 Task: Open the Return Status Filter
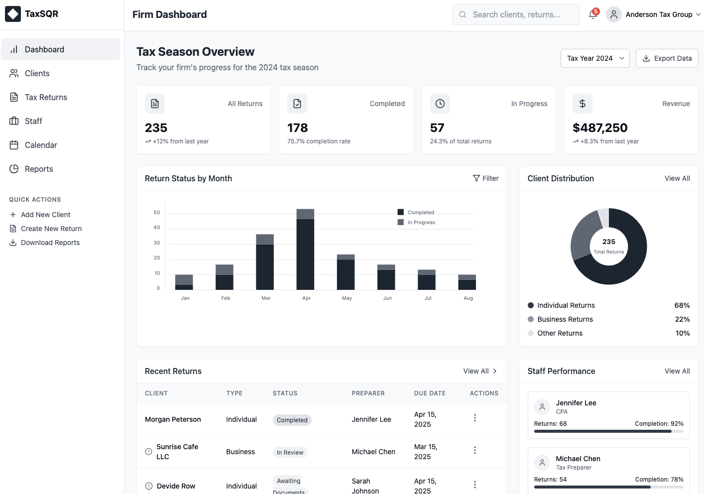pos(485,178)
